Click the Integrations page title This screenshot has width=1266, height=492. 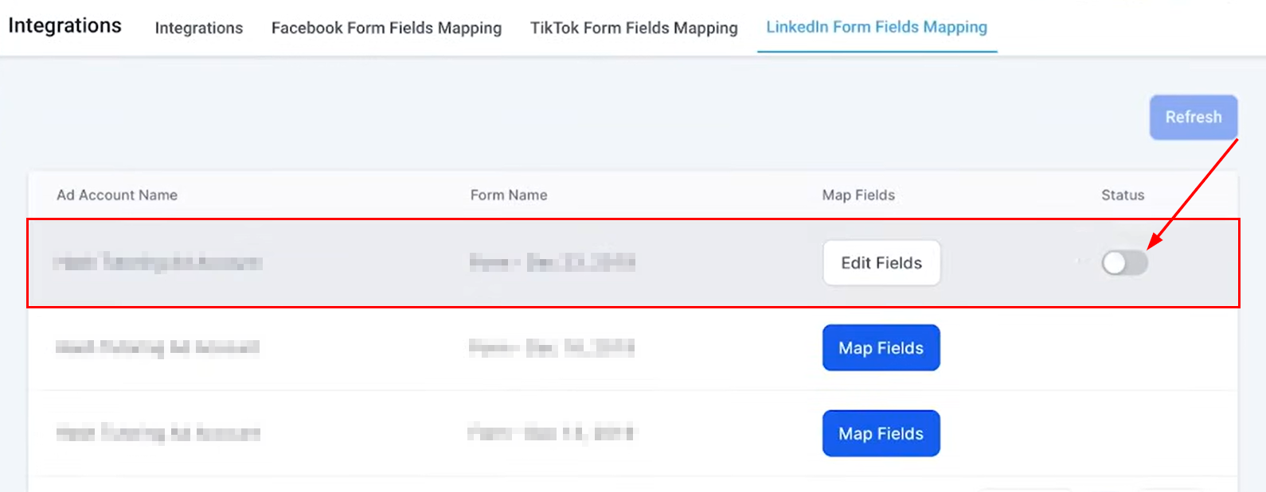tap(64, 25)
